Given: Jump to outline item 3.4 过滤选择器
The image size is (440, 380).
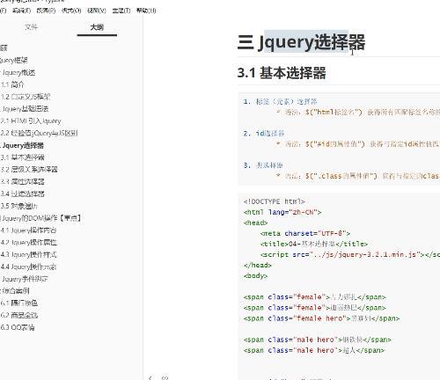Looking at the screenshot, I should (22, 194).
